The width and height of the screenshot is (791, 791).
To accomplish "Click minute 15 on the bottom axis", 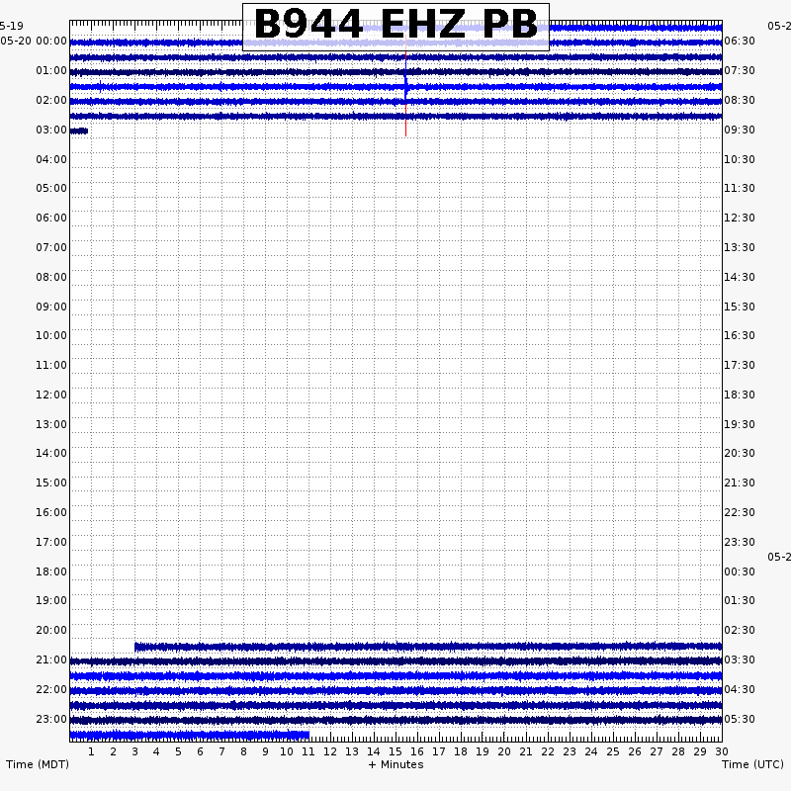I will 395,751.
